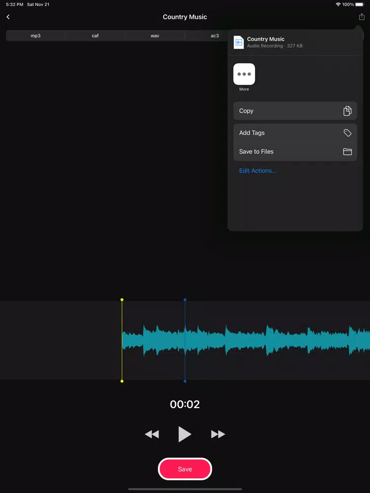Select Add Tags in share menu

point(295,133)
